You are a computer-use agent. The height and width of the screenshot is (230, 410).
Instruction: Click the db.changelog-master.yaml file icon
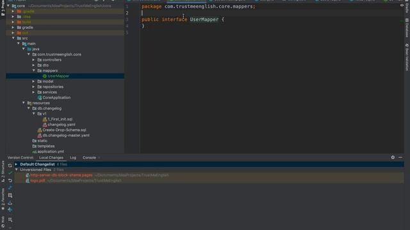coord(40,135)
